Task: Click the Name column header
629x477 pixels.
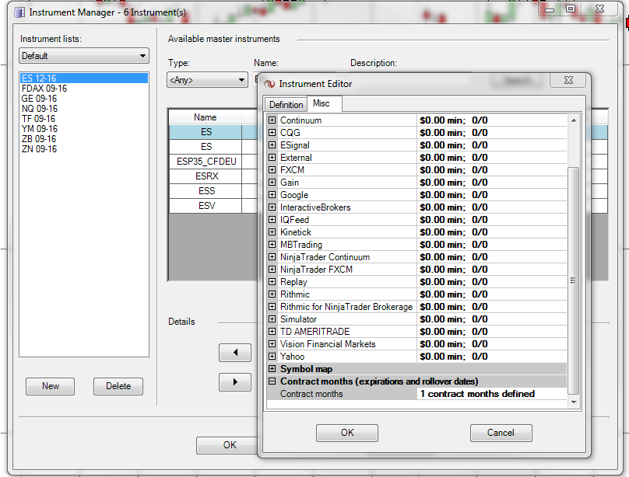Action: pos(205,117)
